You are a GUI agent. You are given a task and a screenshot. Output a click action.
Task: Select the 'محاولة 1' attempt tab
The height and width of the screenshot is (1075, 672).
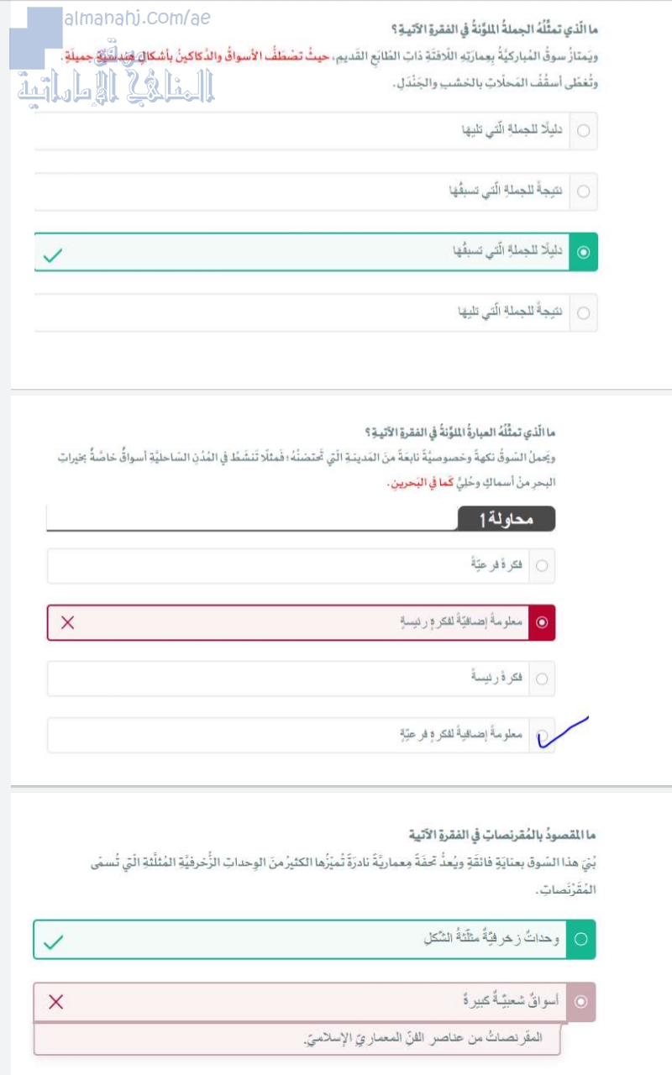coord(507,519)
